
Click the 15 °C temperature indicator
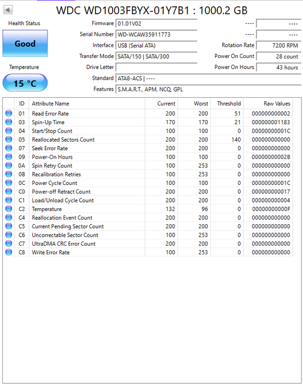click(x=25, y=83)
